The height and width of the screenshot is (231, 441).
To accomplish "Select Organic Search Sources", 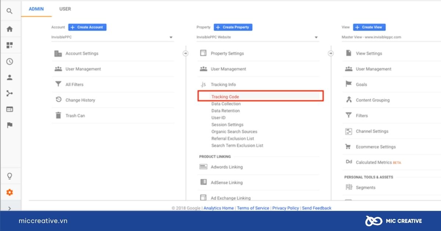I will [234, 132].
